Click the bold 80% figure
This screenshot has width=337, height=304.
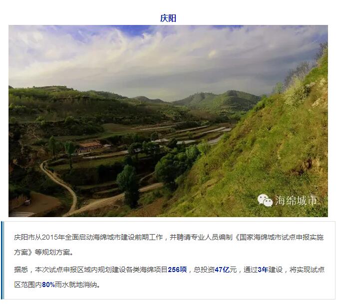(48, 285)
